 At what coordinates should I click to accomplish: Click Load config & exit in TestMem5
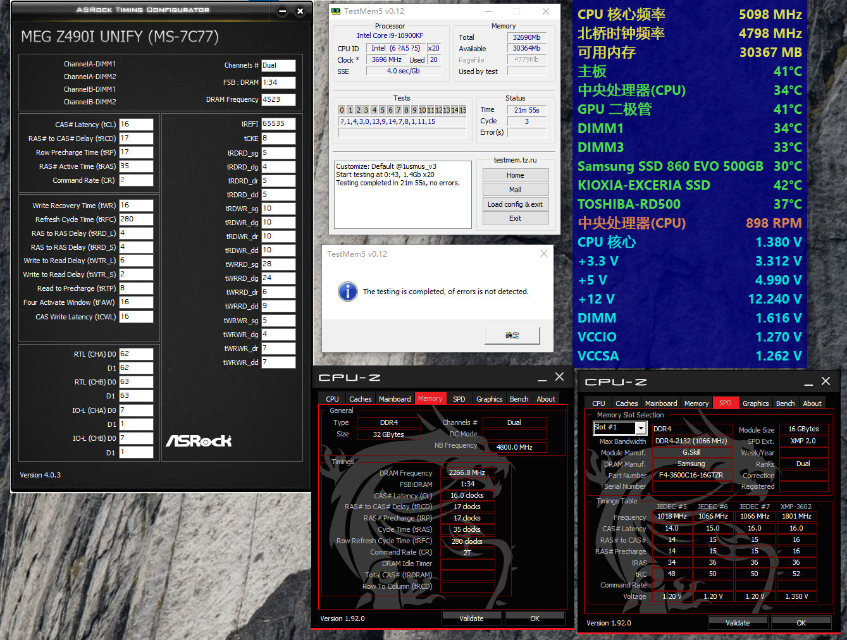(515, 204)
